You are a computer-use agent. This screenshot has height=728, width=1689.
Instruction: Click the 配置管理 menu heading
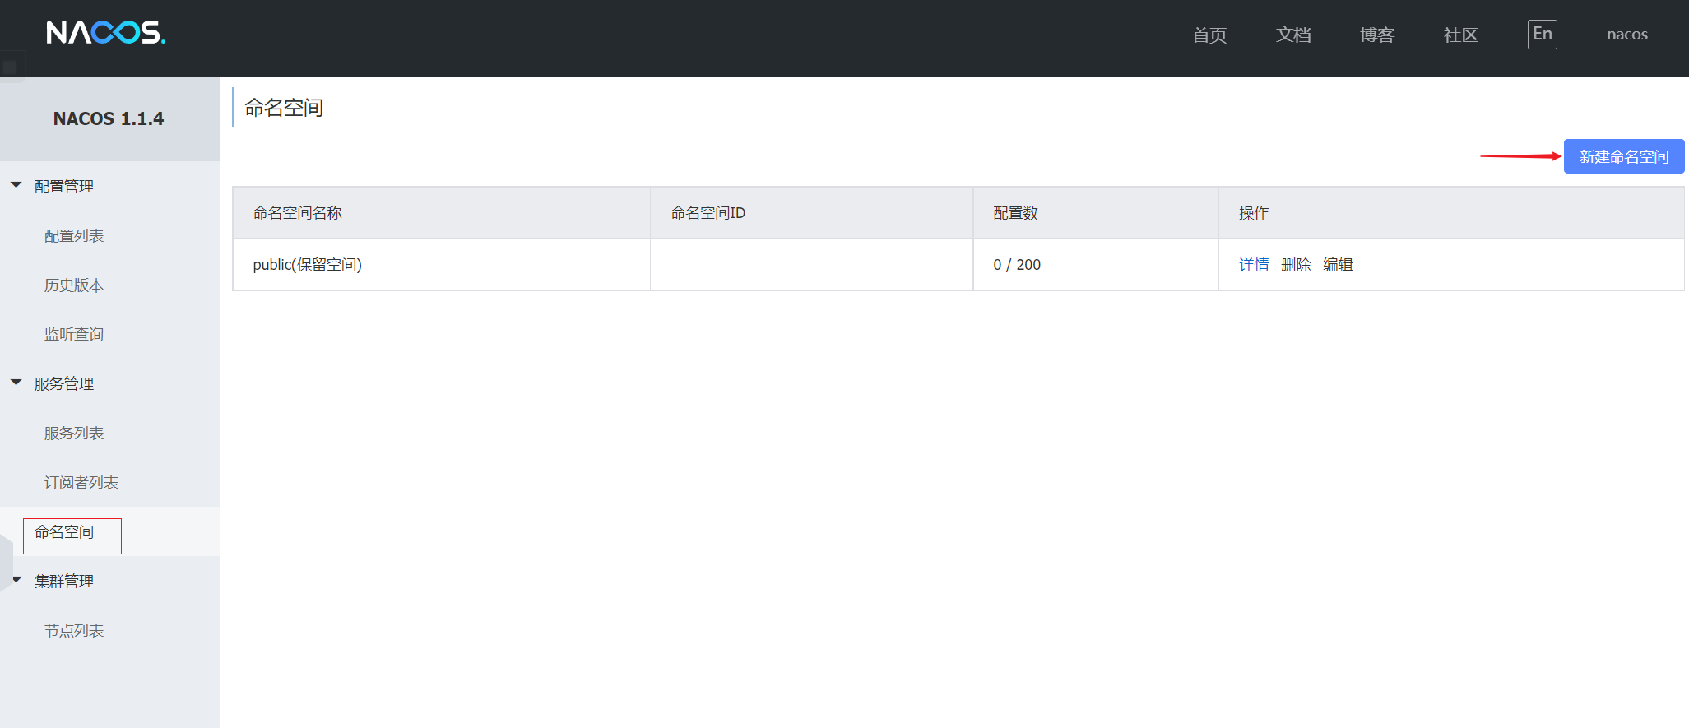click(64, 187)
